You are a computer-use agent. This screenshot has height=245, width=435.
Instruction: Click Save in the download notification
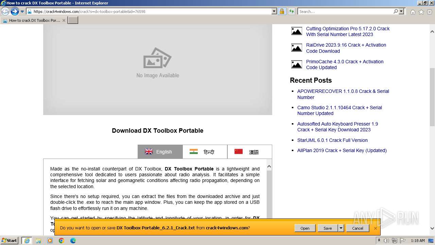[x=328, y=228]
